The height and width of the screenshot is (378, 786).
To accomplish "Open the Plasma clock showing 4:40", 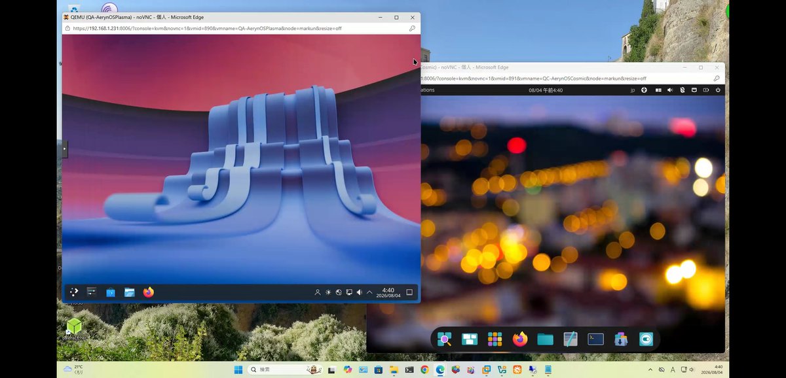I will [388, 292].
